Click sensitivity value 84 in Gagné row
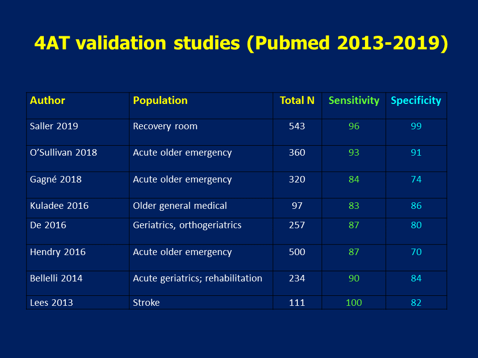Viewport: 478px width, 358px height. pos(354,179)
